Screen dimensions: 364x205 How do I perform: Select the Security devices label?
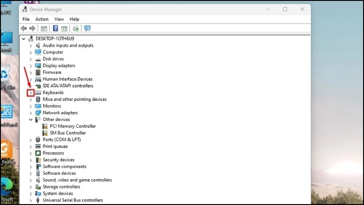coord(58,160)
